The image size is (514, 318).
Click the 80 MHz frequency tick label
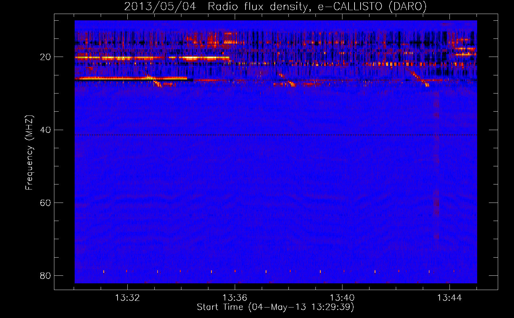coord(45,275)
